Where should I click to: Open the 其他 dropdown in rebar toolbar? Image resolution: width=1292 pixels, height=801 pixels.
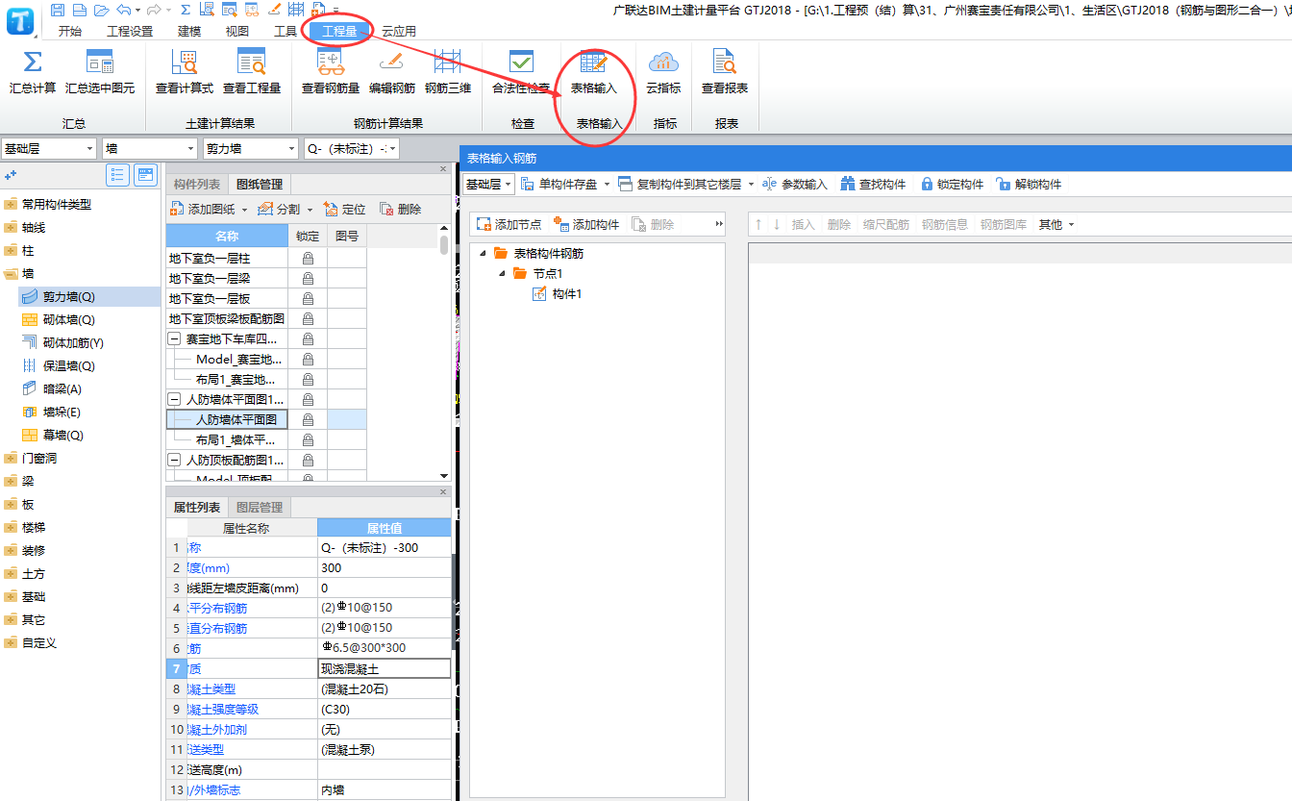[1056, 224]
